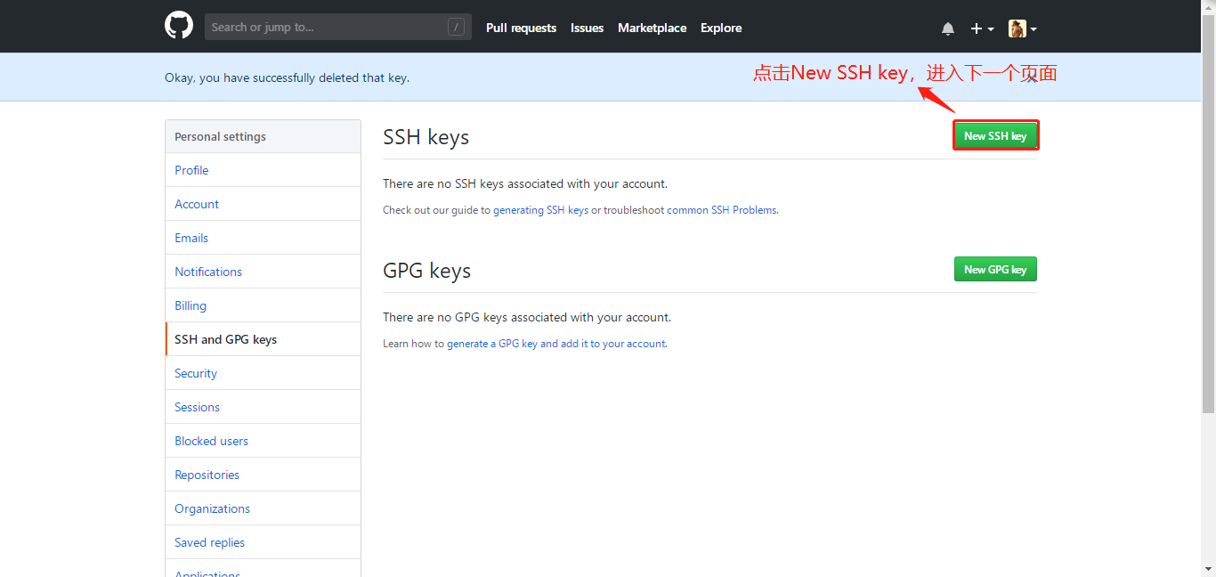Image resolution: width=1216 pixels, height=577 pixels.
Task: Click the New SSH key button
Action: pyautogui.click(x=995, y=135)
